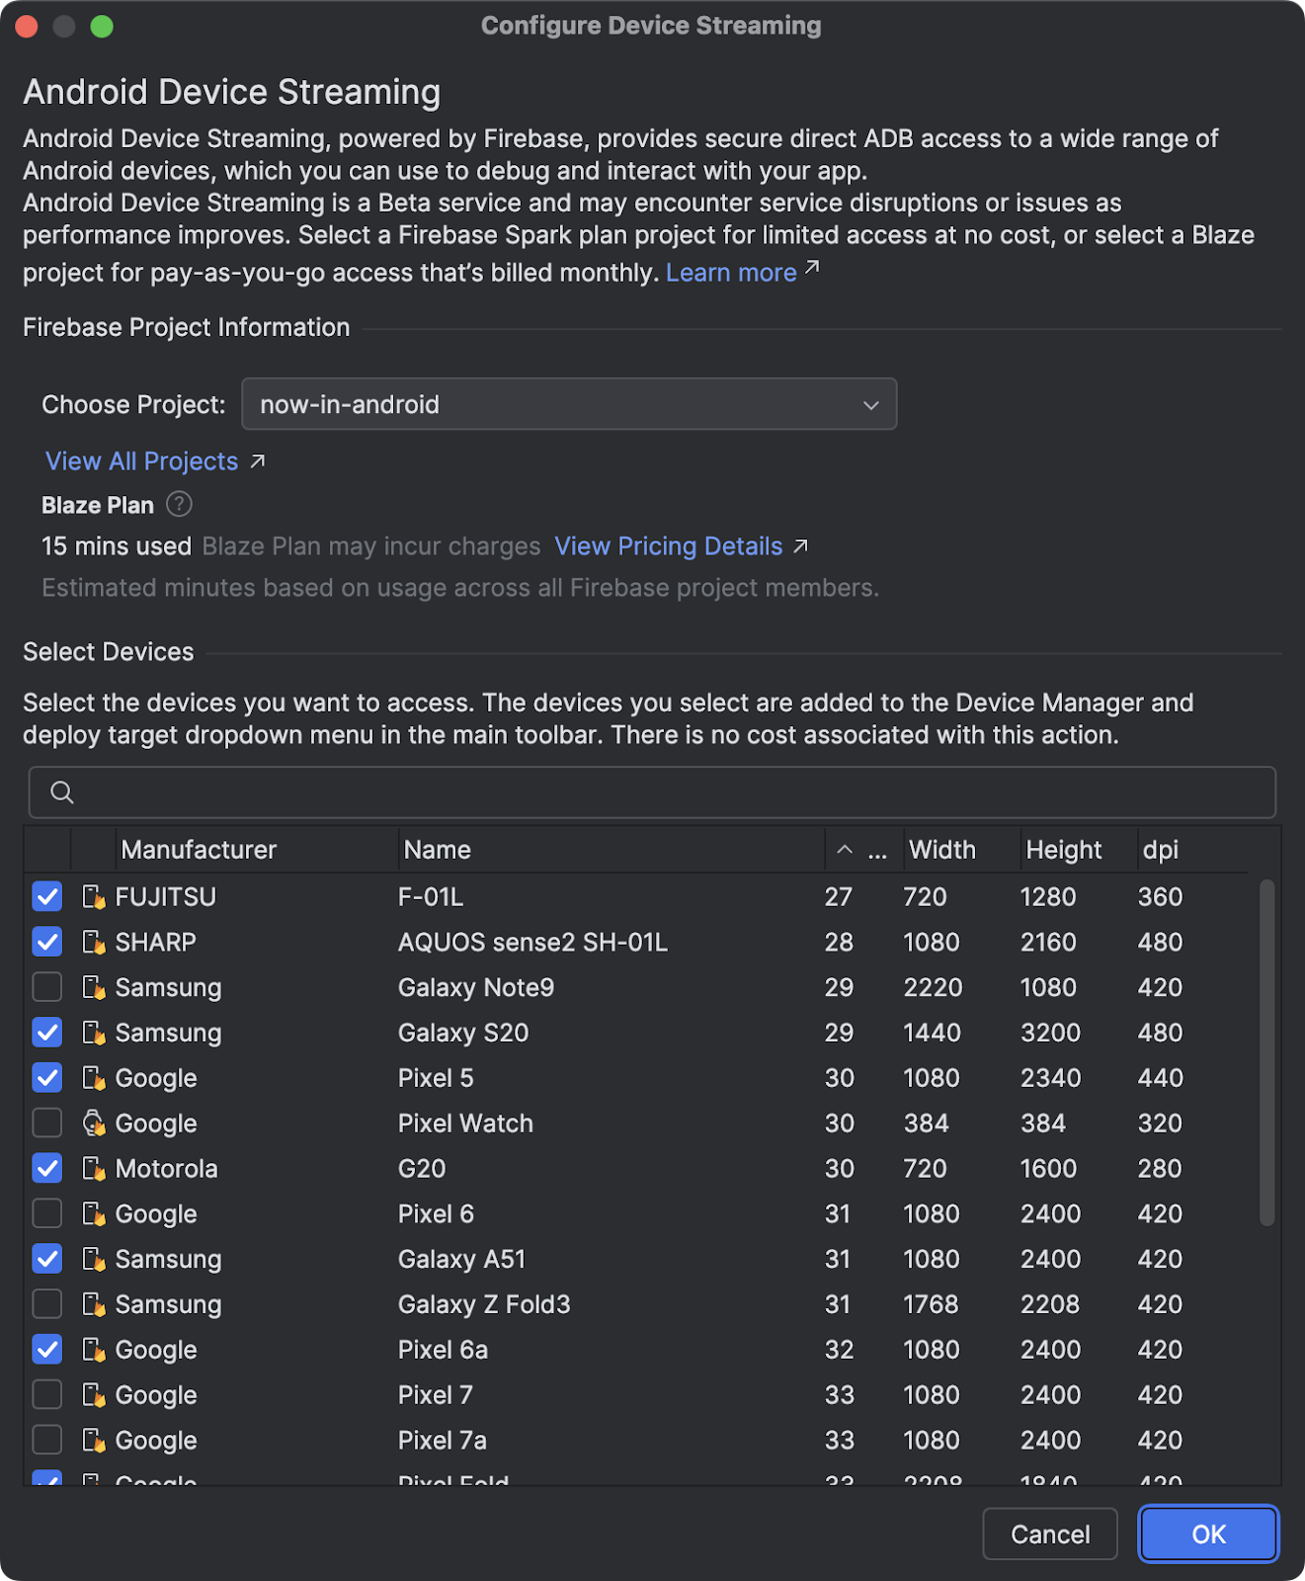Enable the Galaxy Note9 checkbox
1305x1581 pixels.
tap(47, 987)
